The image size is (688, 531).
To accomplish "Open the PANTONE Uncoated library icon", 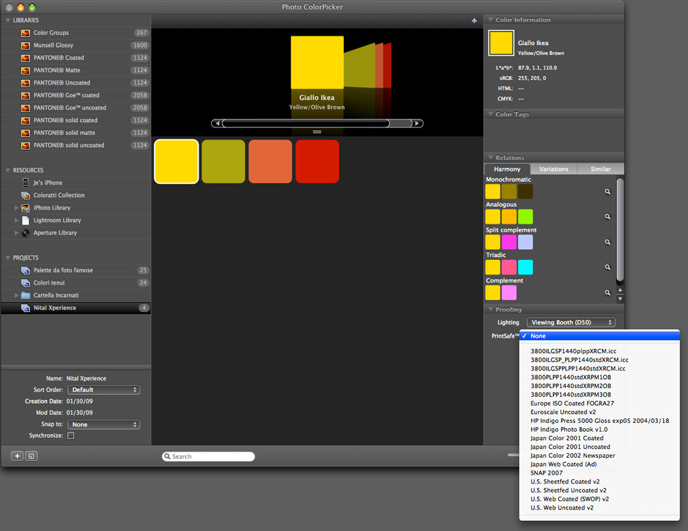I will tap(26, 83).
